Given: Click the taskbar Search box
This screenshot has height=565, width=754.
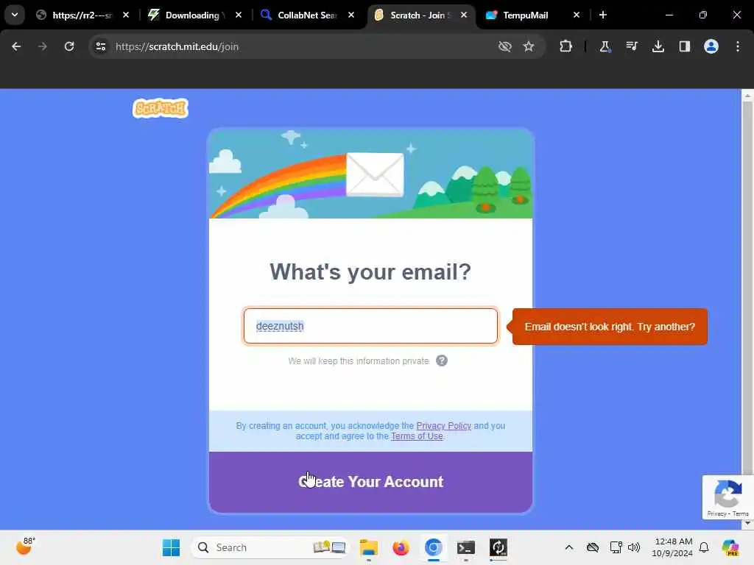Looking at the screenshot, I should [x=270, y=547].
